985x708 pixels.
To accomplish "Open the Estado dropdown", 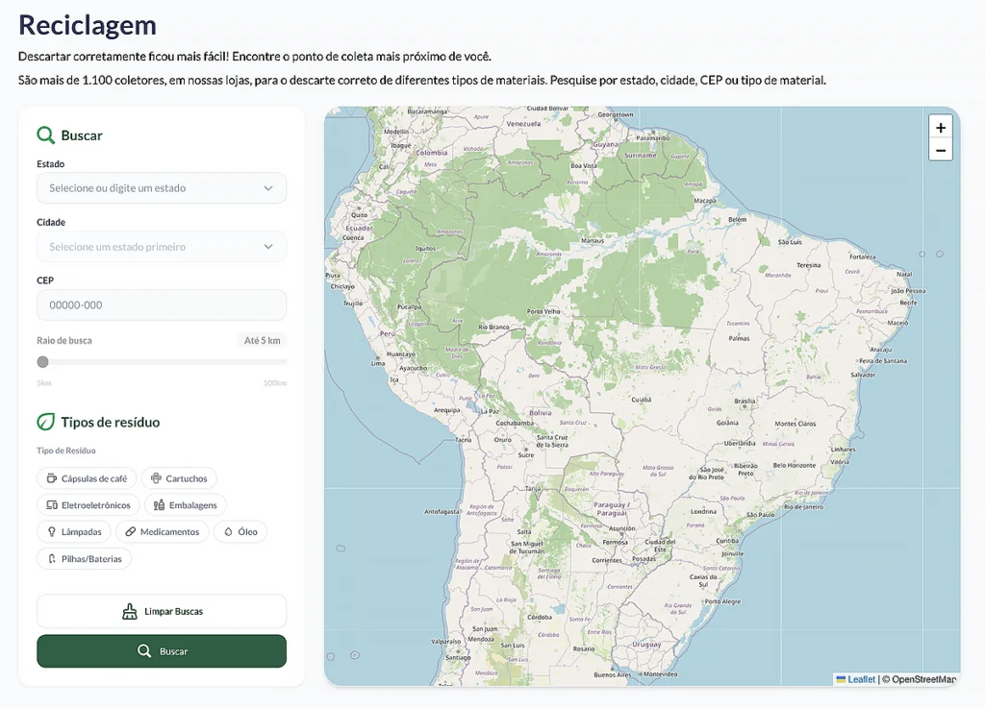I will click(x=162, y=188).
